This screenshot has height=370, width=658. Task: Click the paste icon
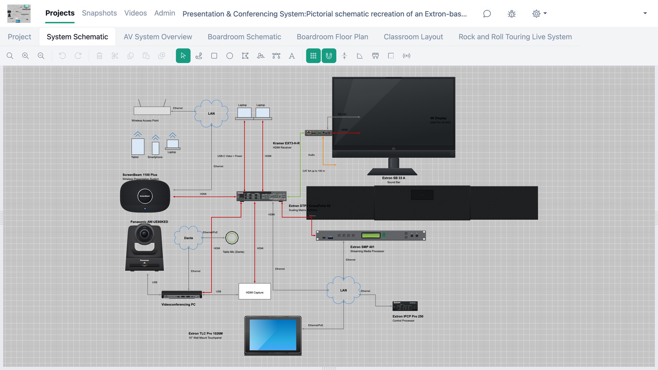pyautogui.click(x=146, y=56)
